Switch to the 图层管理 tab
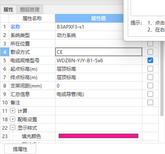 30,10
